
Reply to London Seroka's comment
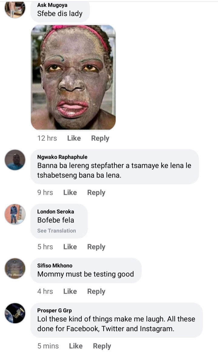[x=96, y=247]
